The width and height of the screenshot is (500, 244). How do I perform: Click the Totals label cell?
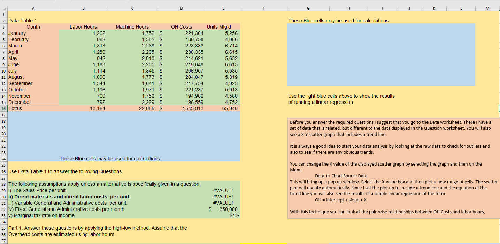point(16,108)
